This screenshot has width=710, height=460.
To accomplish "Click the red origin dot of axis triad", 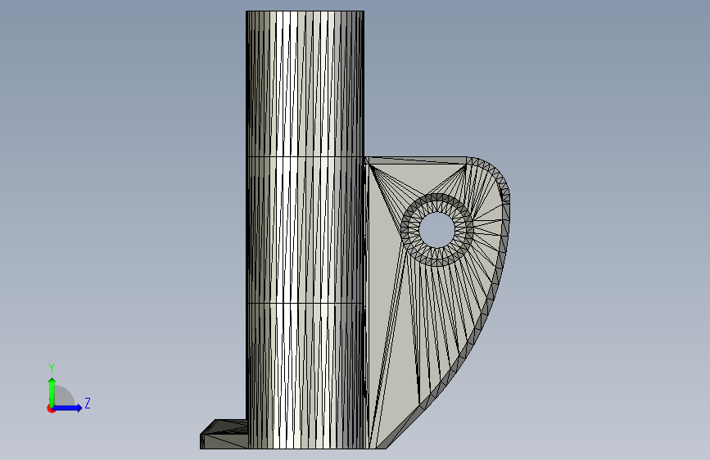I will click(x=51, y=409).
